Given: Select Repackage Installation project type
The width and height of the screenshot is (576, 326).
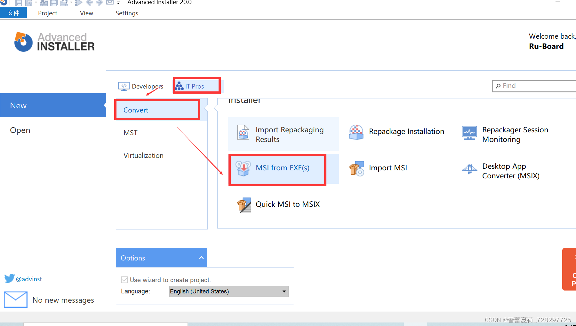Looking at the screenshot, I should 406,131.
